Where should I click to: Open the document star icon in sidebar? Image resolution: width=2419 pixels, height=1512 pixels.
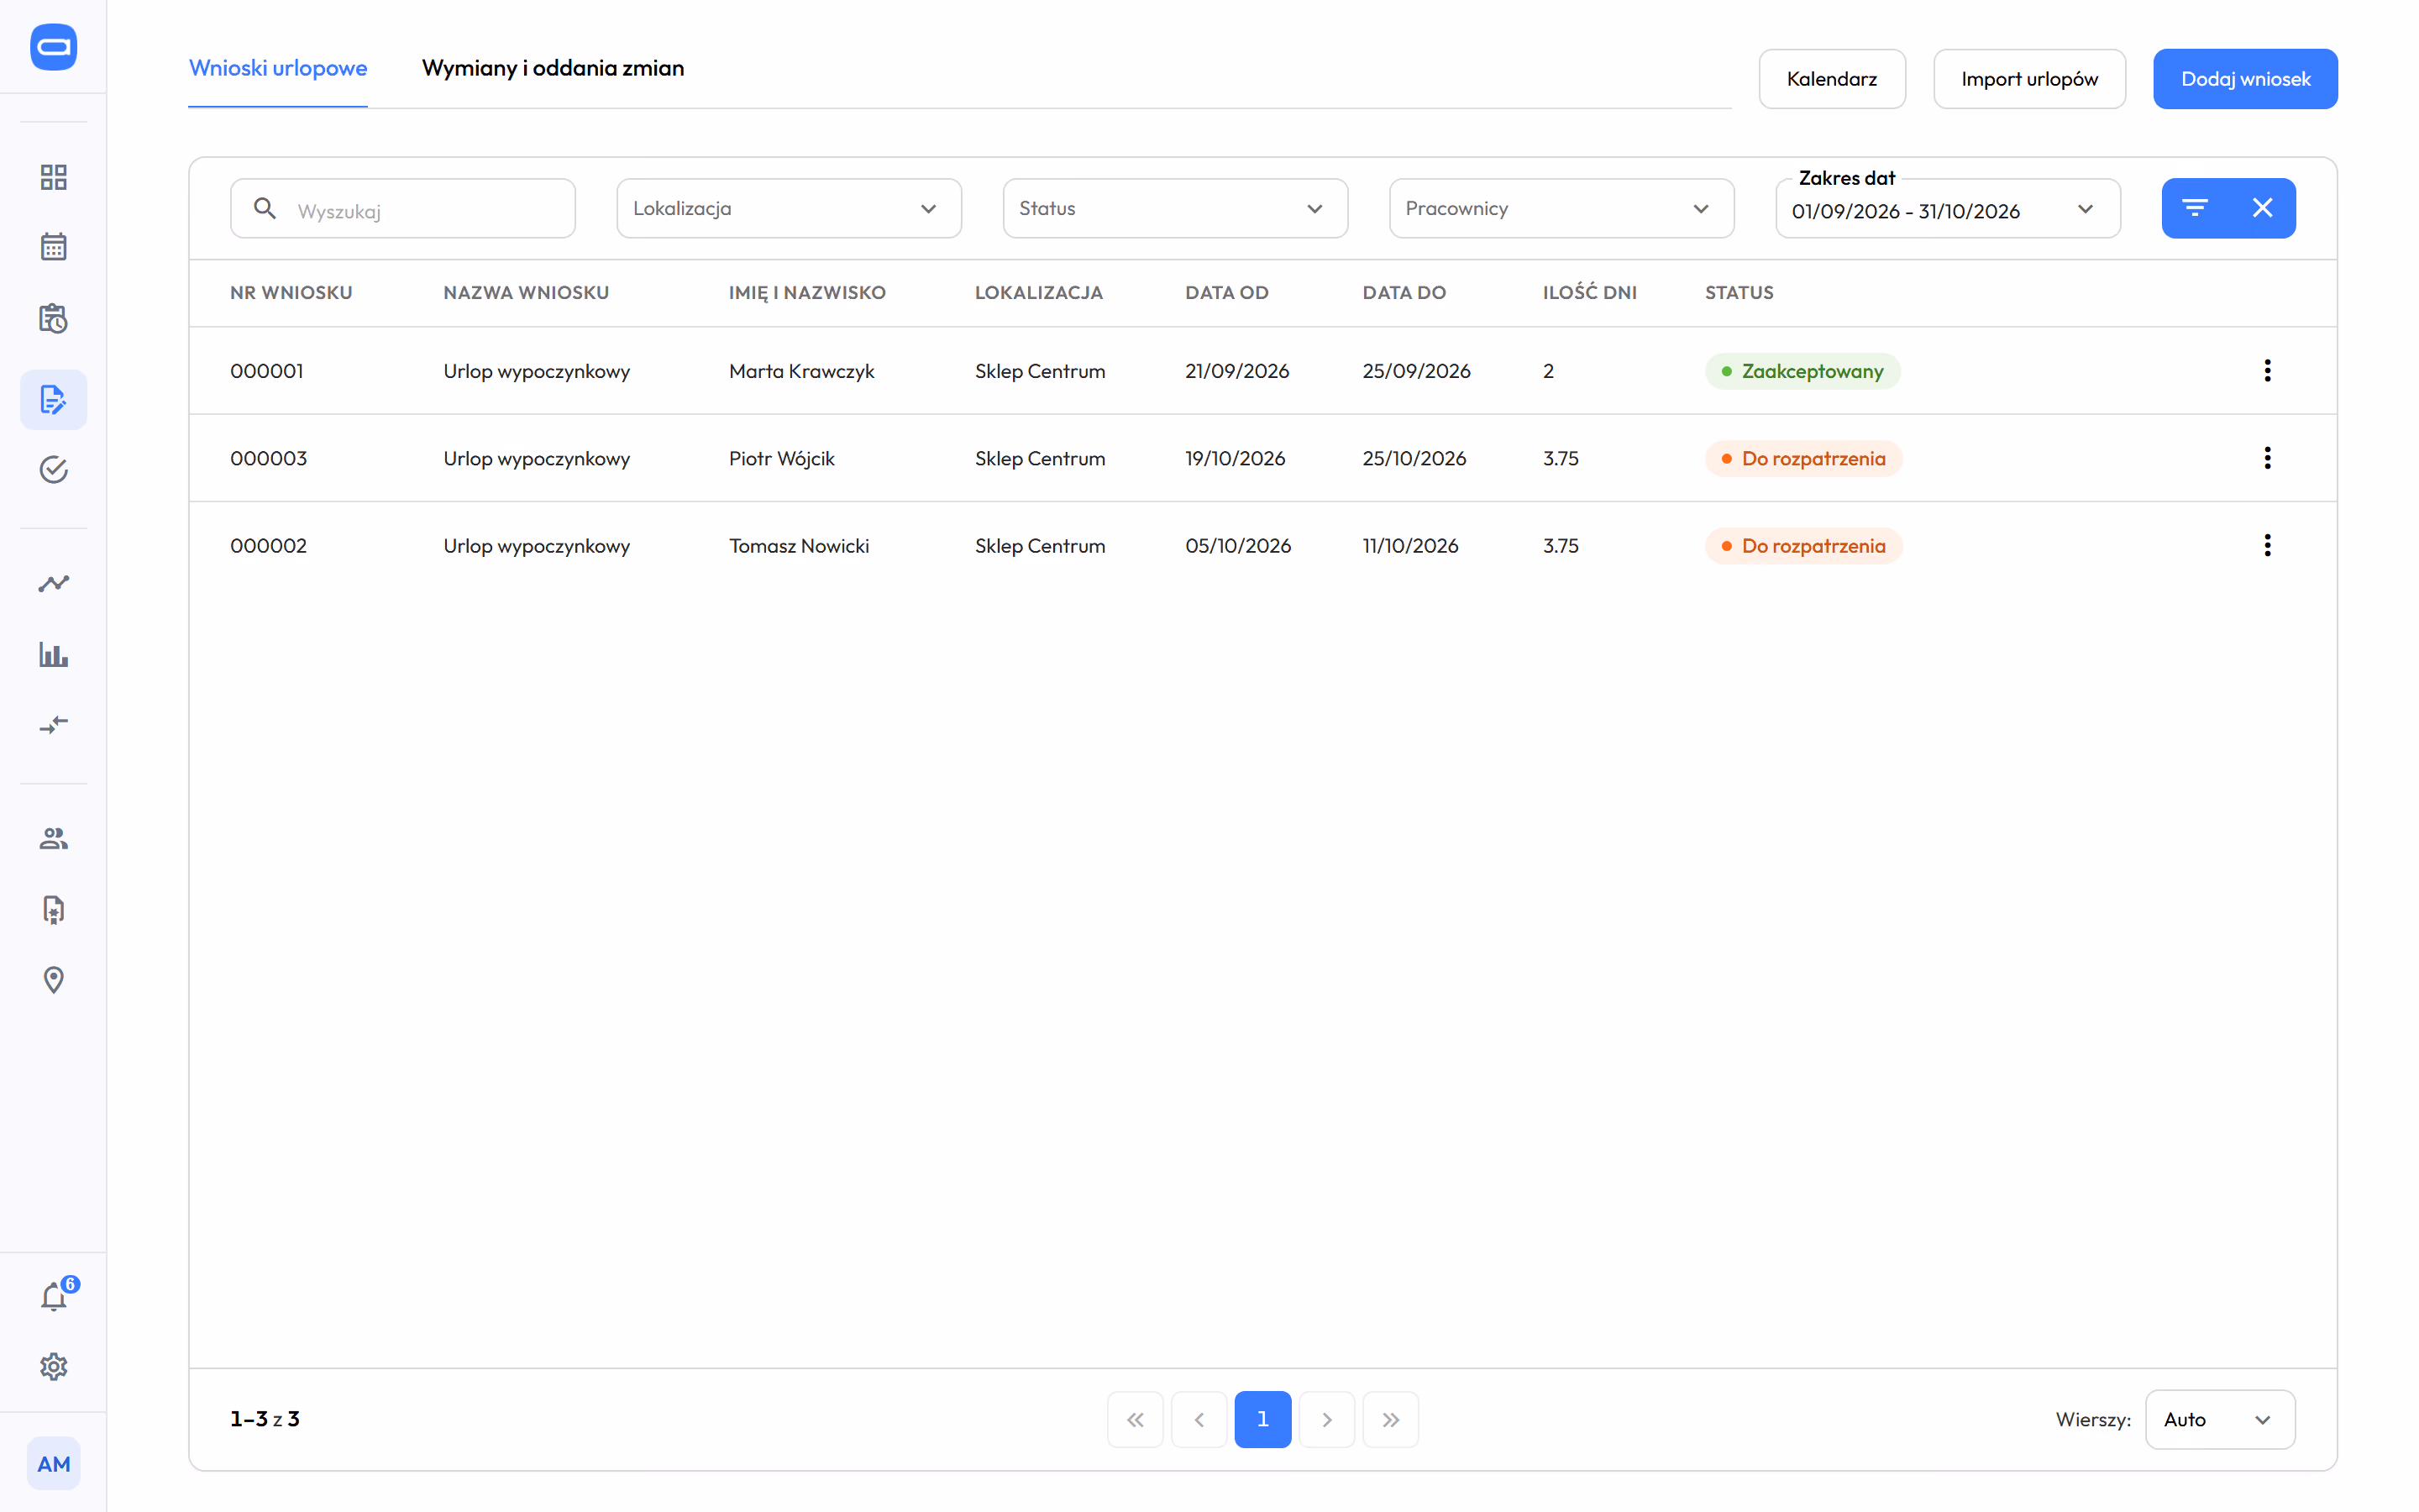point(53,910)
